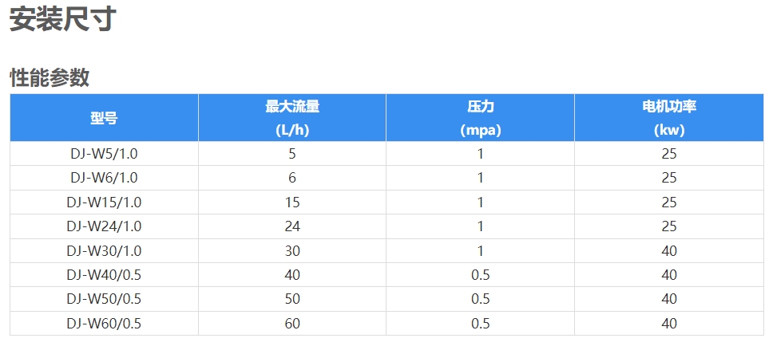Select the DJ-W15/1.0 row label

(104, 202)
